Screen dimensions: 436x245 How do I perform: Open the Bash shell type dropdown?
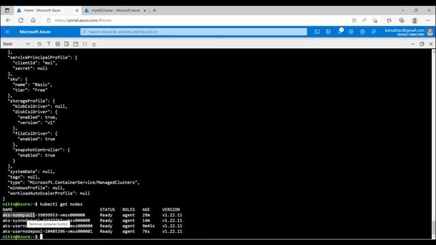click(16, 44)
